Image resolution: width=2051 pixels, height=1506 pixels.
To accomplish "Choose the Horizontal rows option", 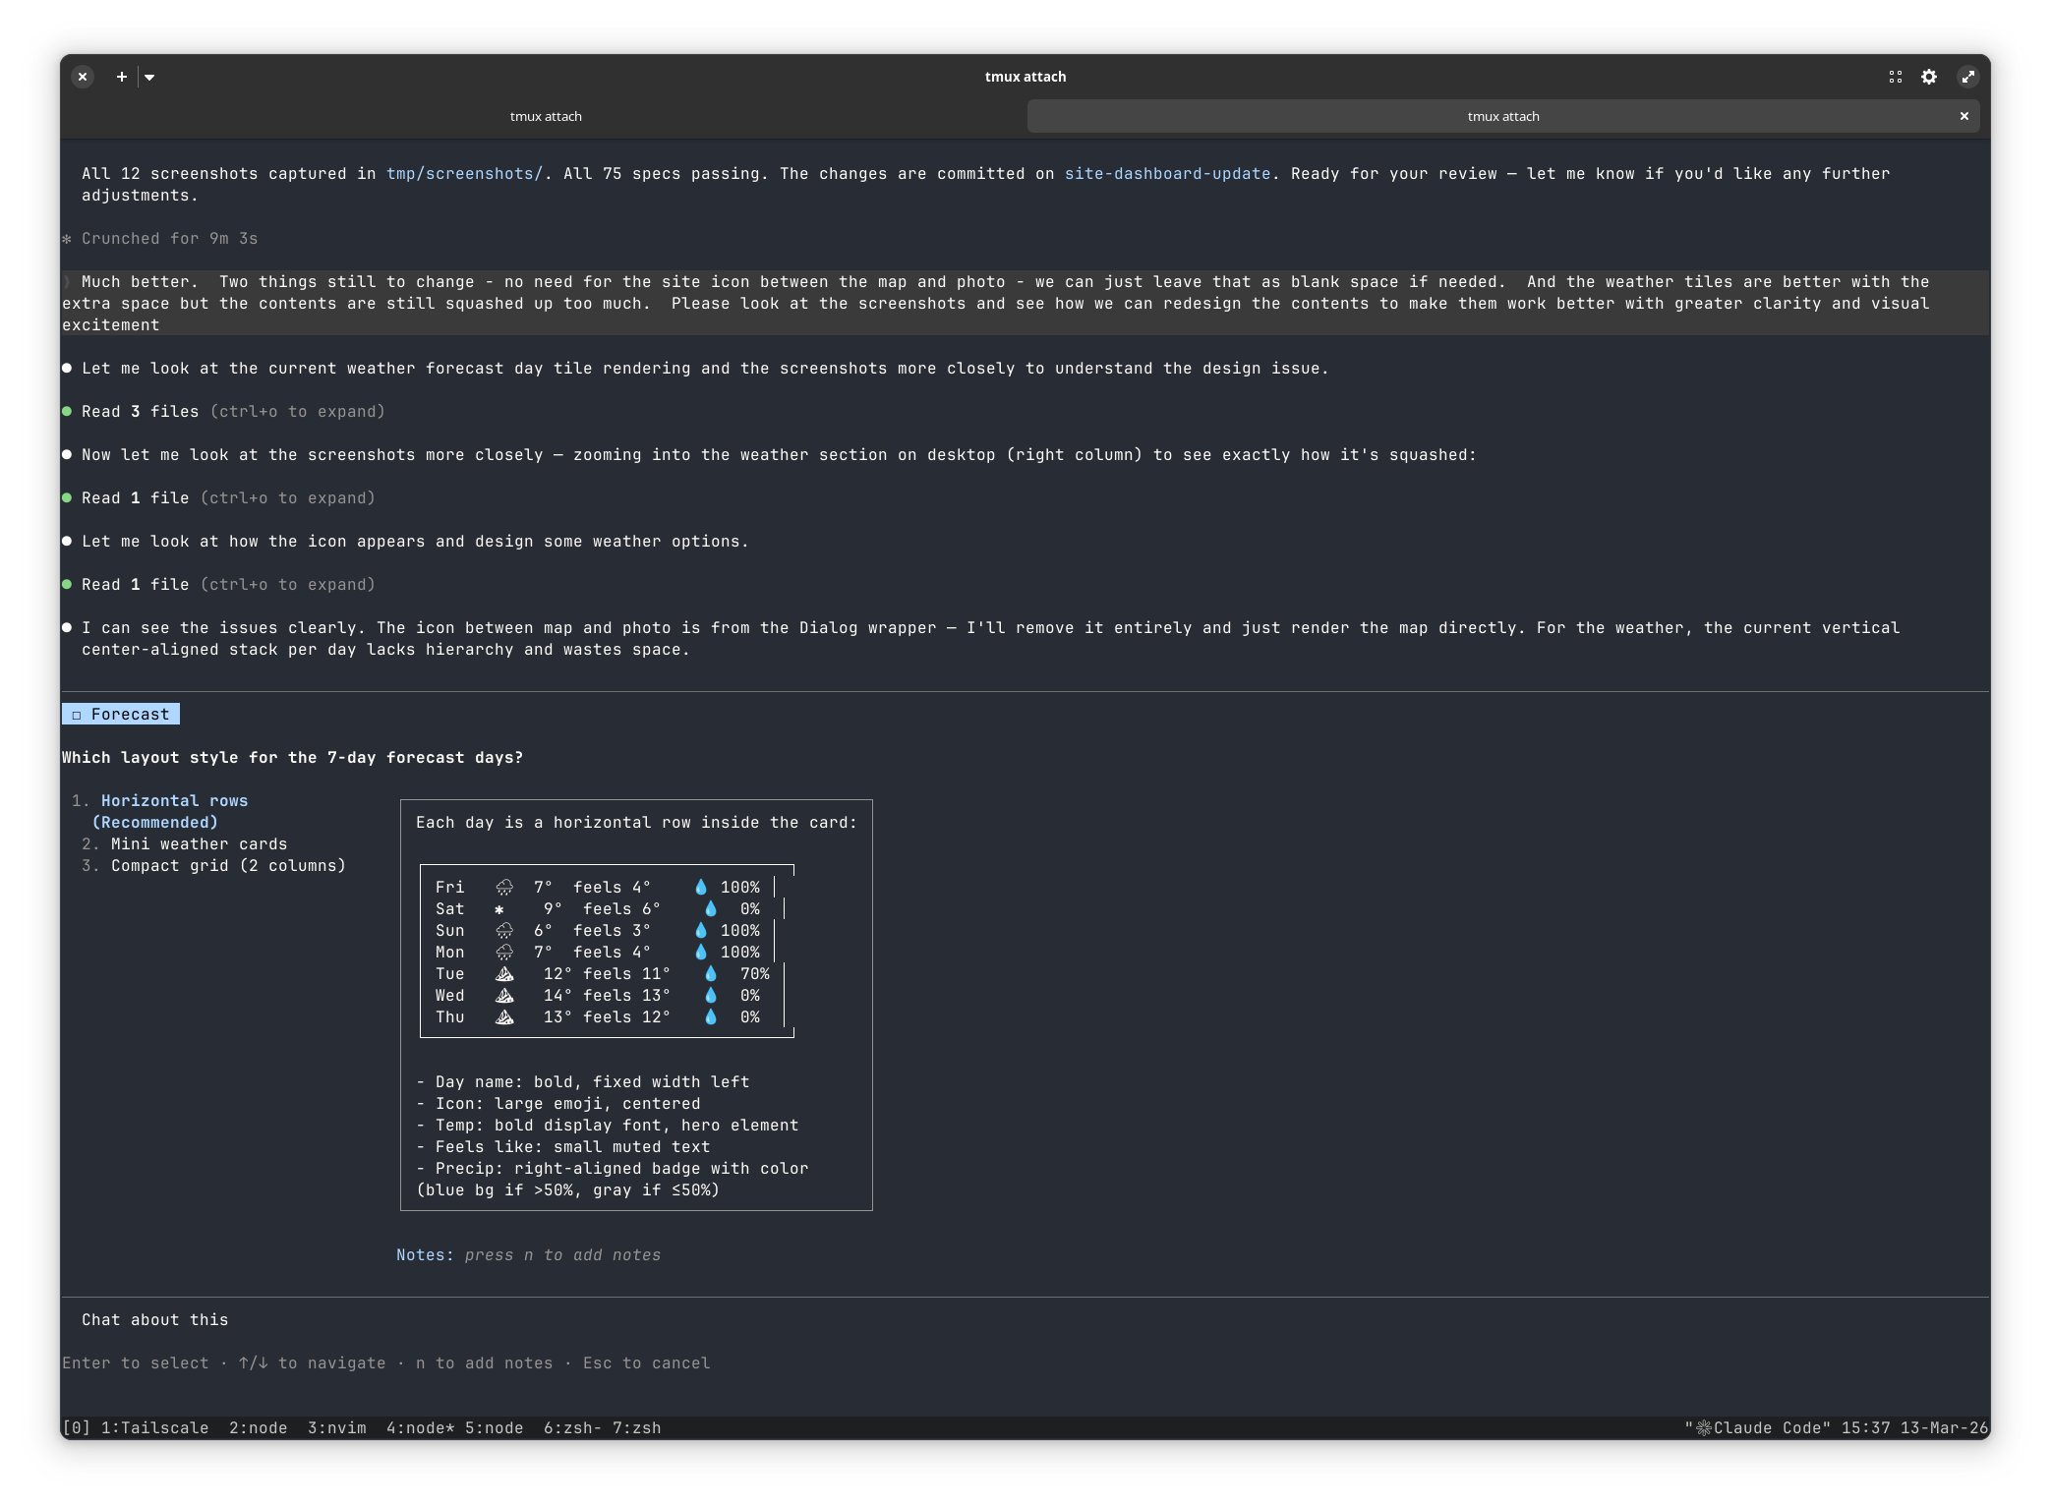I will coord(174,801).
